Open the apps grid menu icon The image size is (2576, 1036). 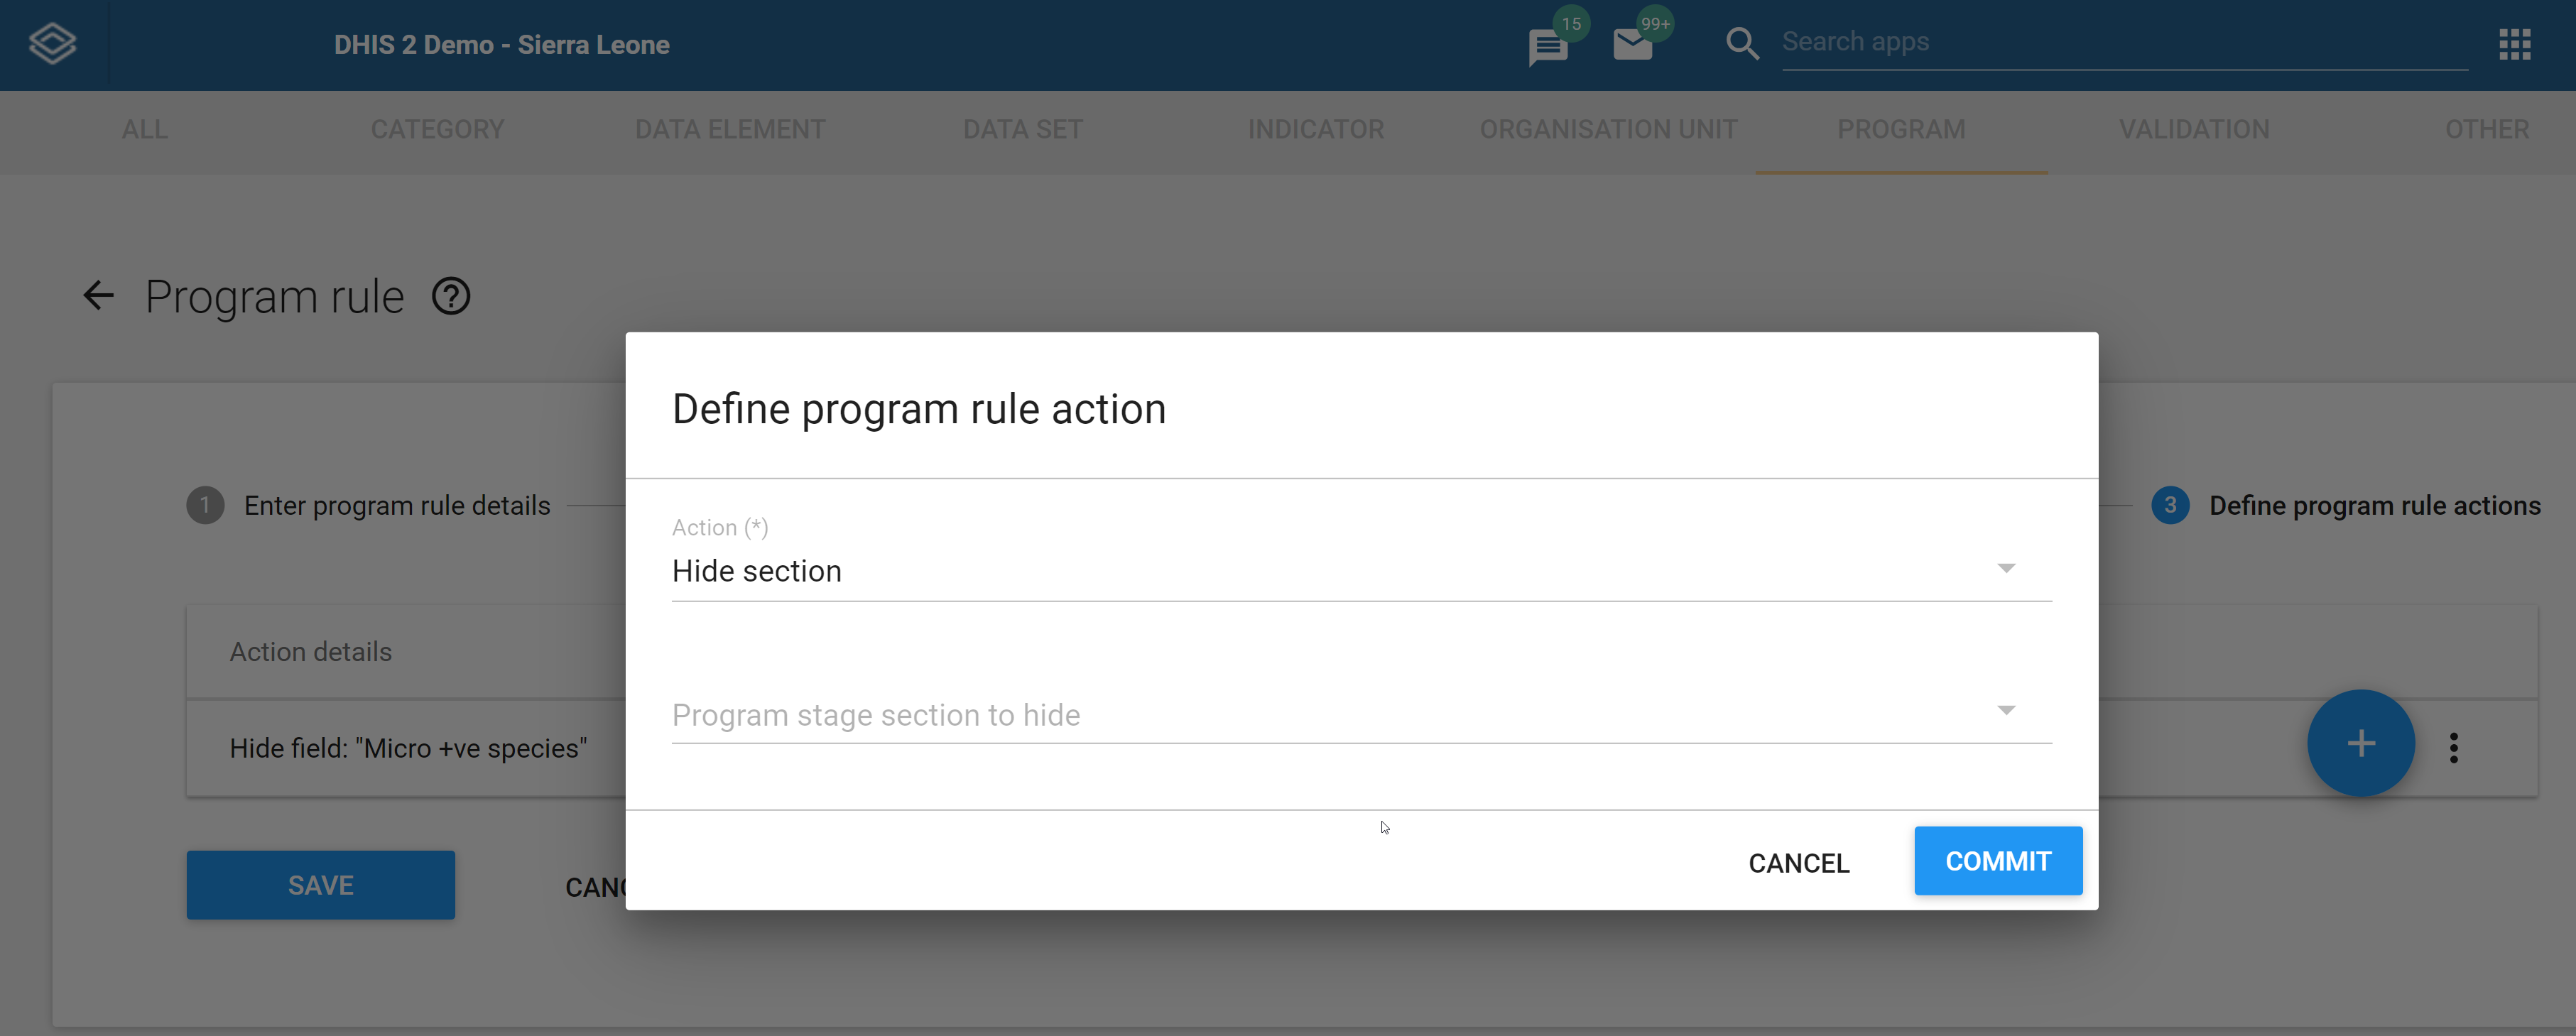click(2514, 44)
